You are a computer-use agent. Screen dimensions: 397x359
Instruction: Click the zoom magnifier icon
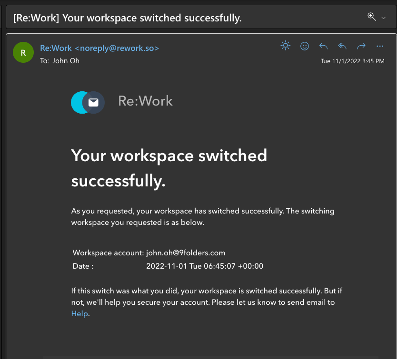click(371, 17)
